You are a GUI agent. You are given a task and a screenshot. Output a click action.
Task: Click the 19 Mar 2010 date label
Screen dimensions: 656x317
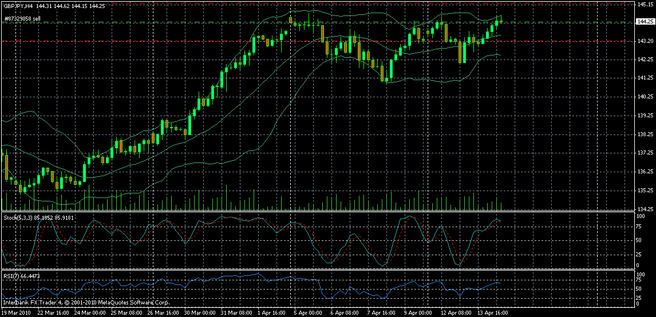coord(16,313)
